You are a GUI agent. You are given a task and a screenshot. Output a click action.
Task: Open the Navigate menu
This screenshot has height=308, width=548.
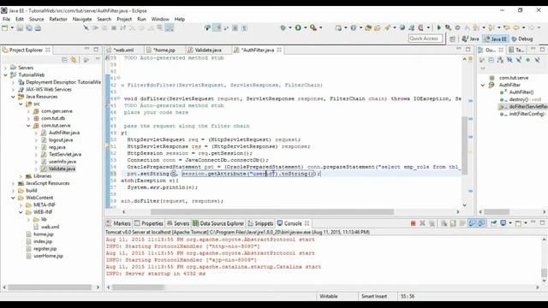[82, 19]
